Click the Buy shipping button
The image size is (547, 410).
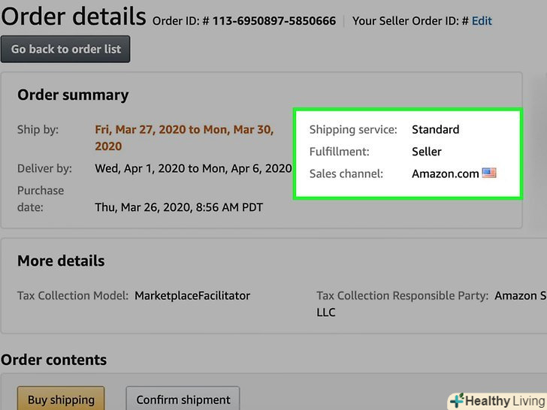pyautogui.click(x=61, y=399)
